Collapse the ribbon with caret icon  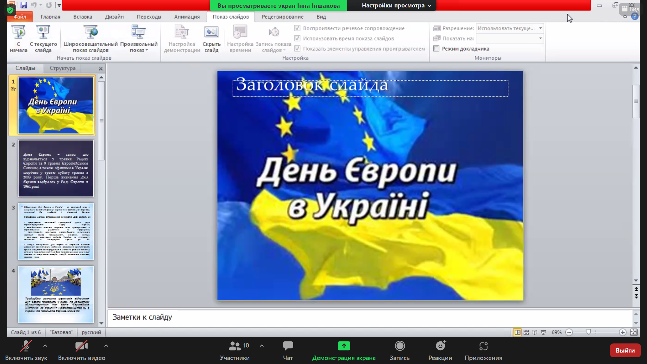[625, 17]
